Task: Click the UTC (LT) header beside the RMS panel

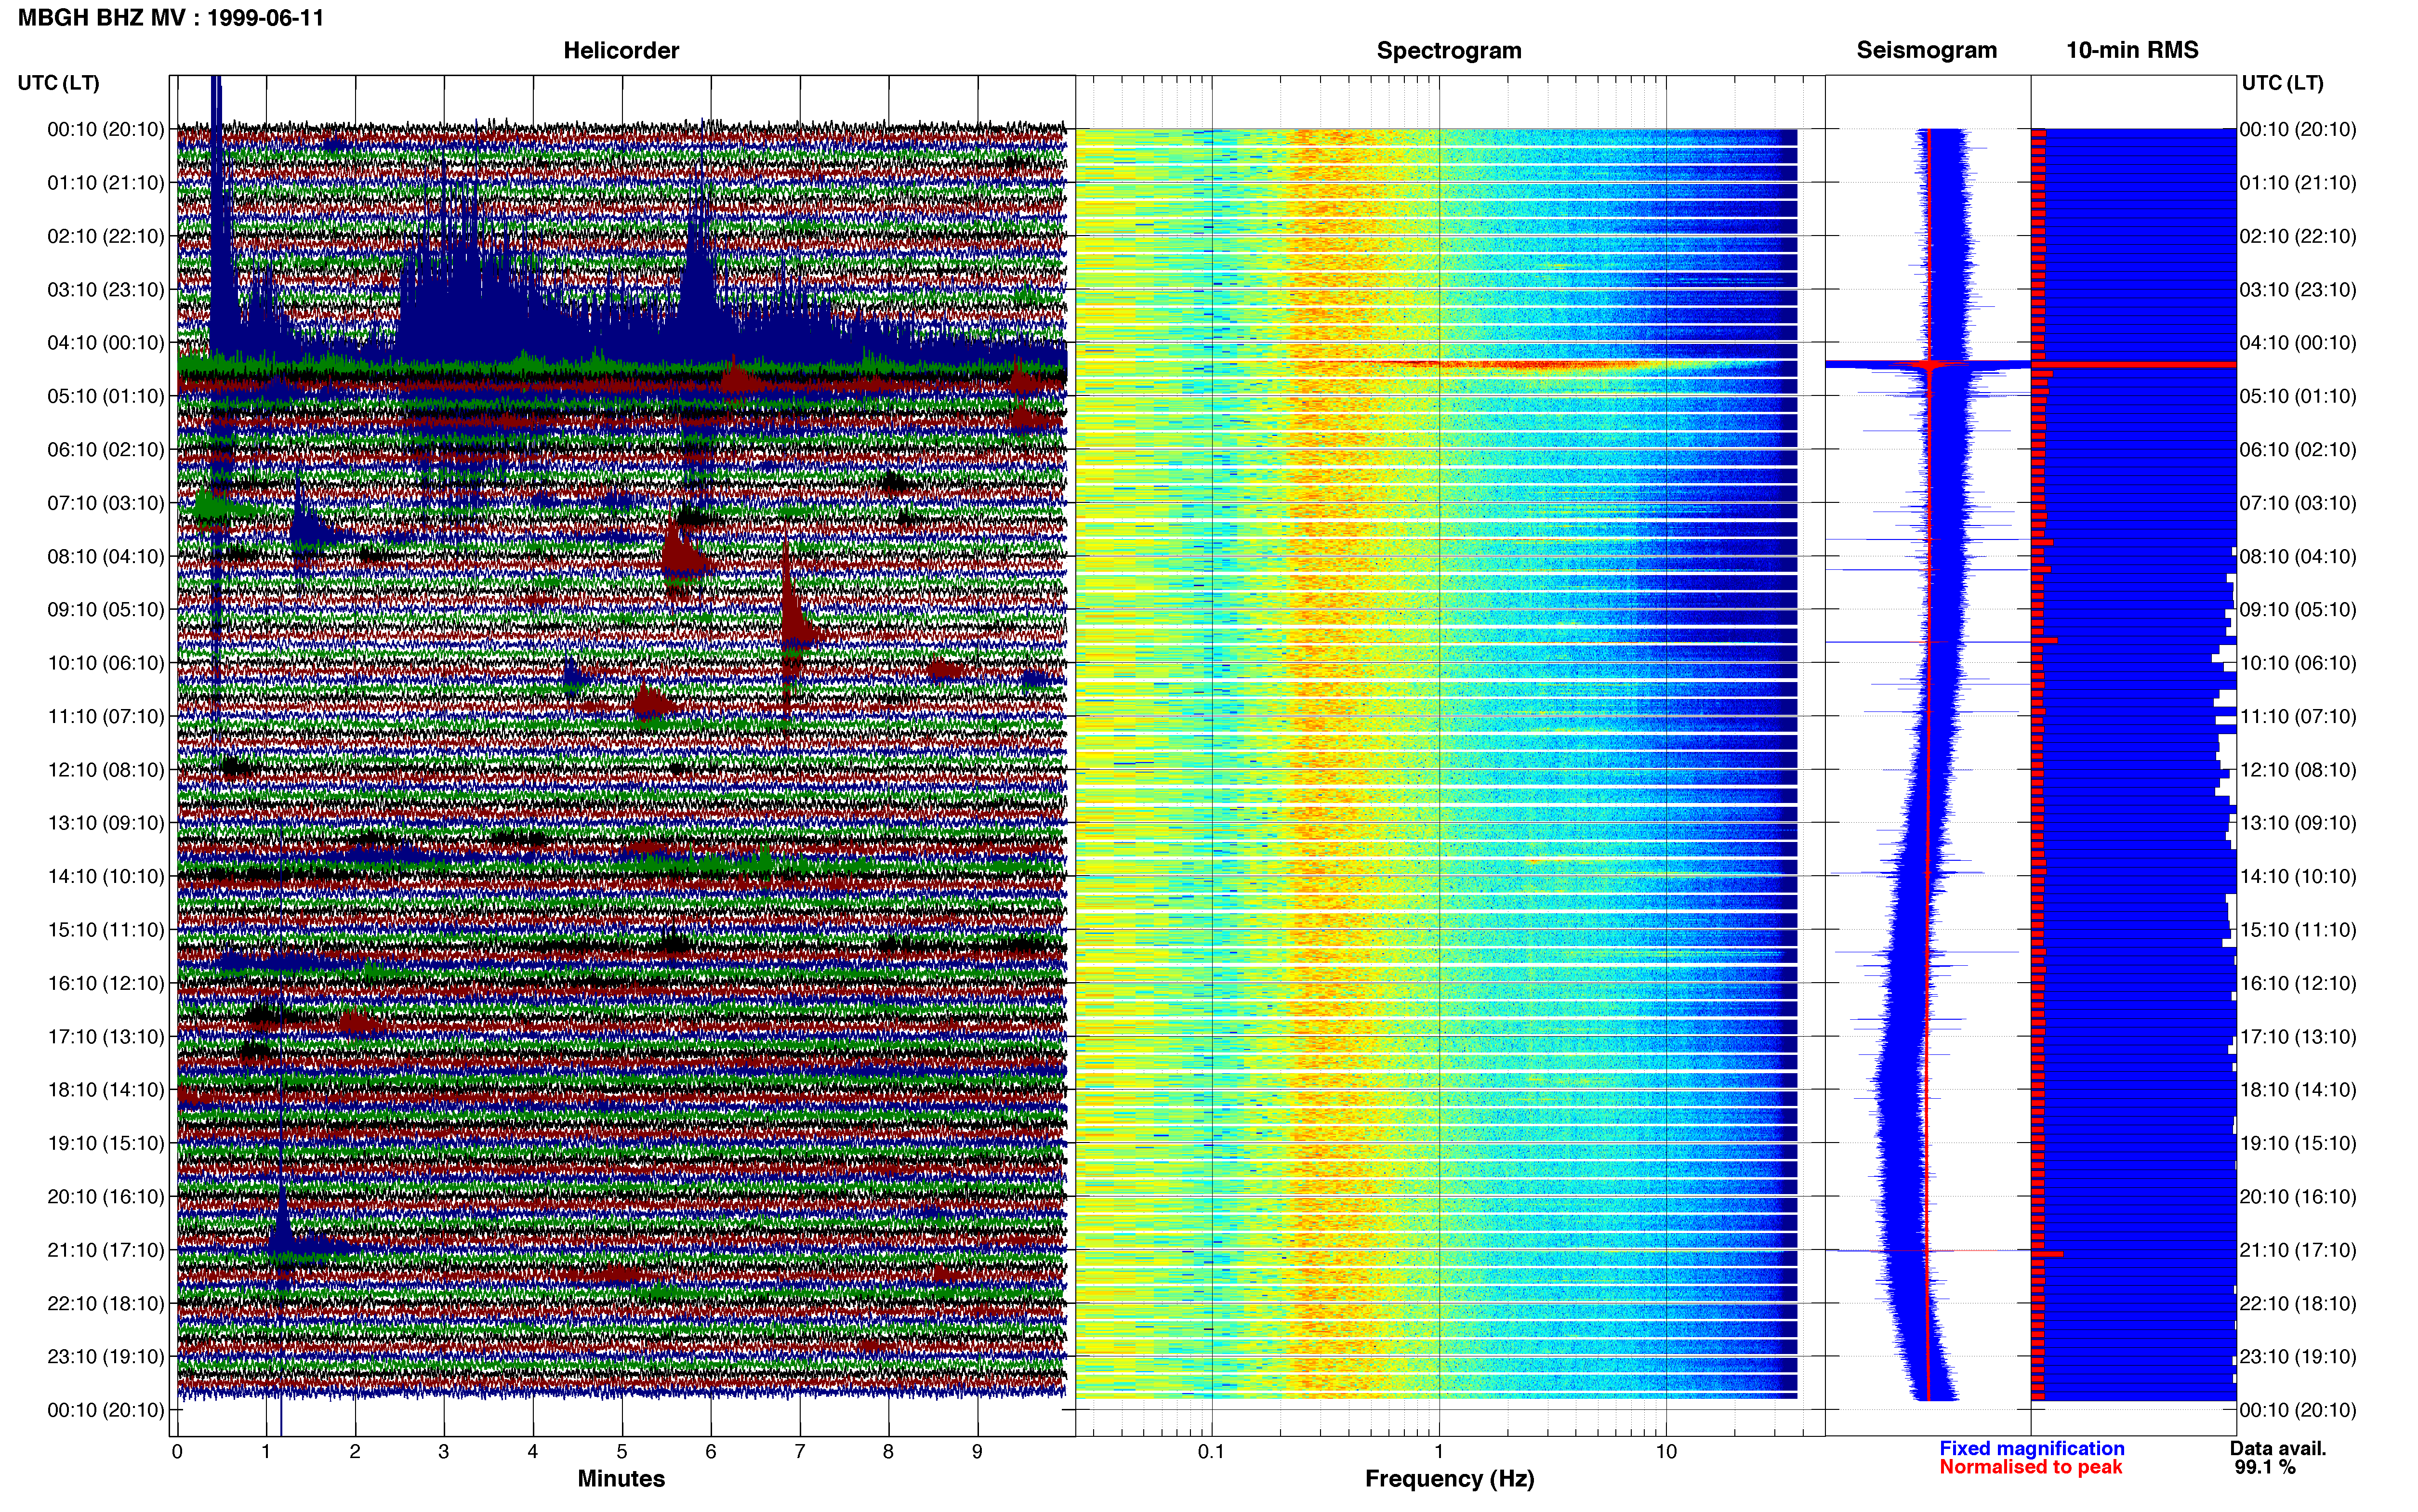Action: [x=2282, y=83]
